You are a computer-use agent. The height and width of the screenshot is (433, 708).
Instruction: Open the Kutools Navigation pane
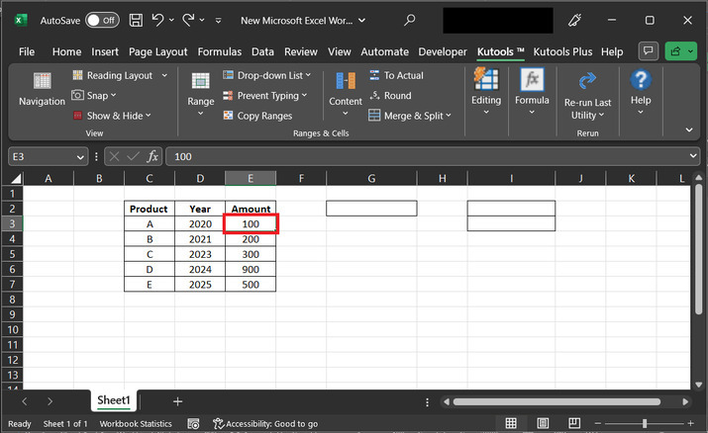[42, 89]
